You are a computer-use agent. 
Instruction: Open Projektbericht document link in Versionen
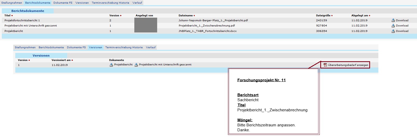(x=123, y=65)
